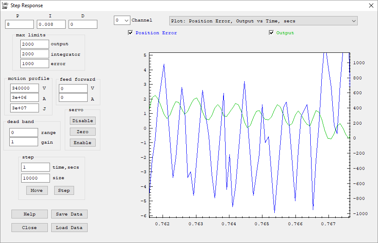378x243 pixels.
Task: Open the Channel number dropdown
Action: click(x=122, y=20)
